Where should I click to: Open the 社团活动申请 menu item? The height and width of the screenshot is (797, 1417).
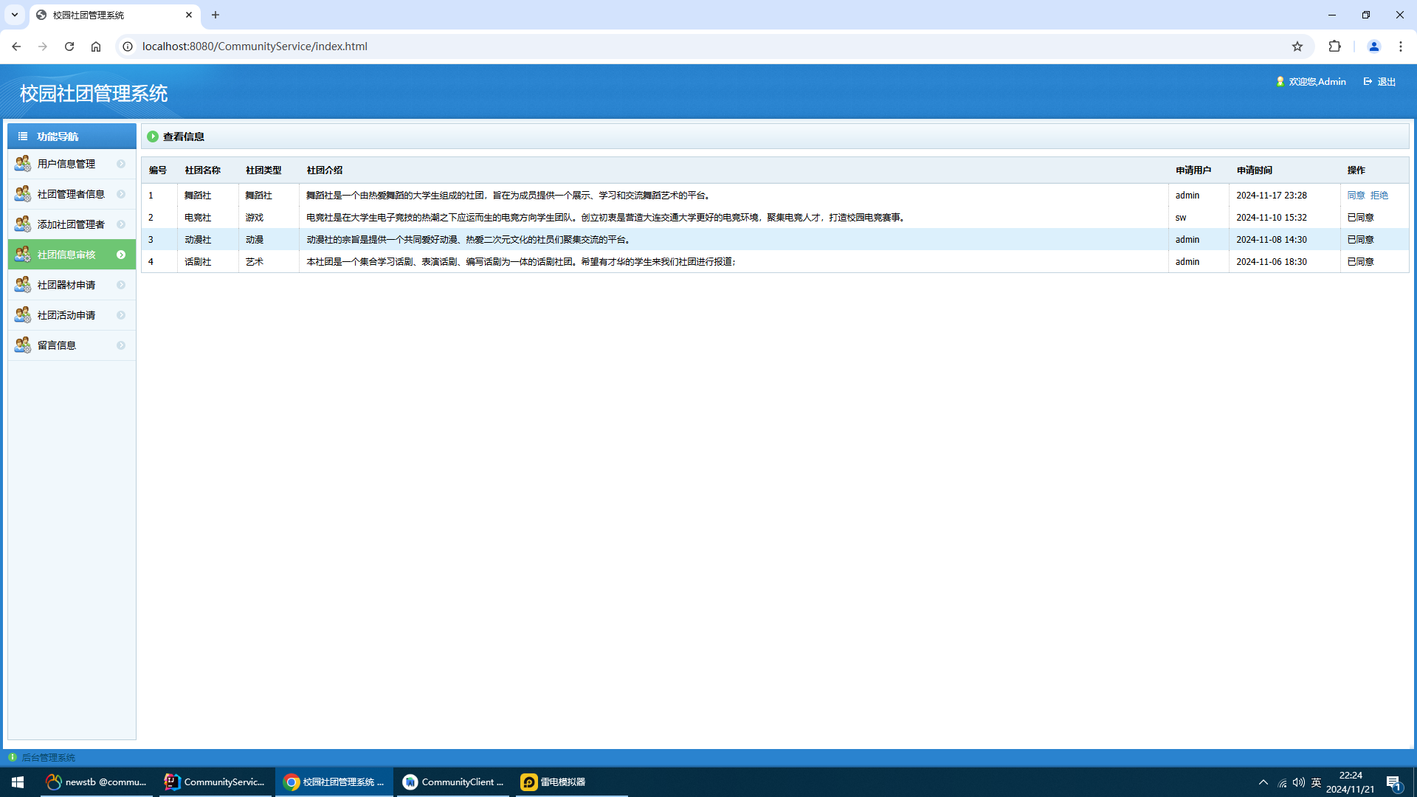66,315
